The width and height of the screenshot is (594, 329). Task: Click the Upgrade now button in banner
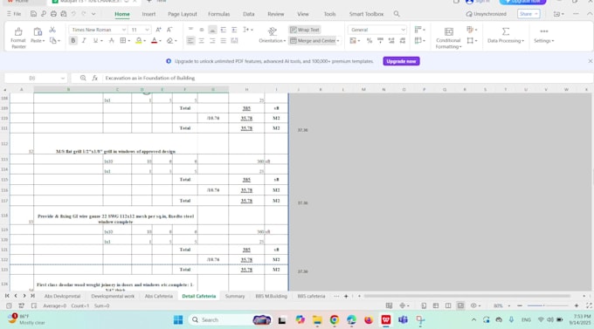point(401,61)
